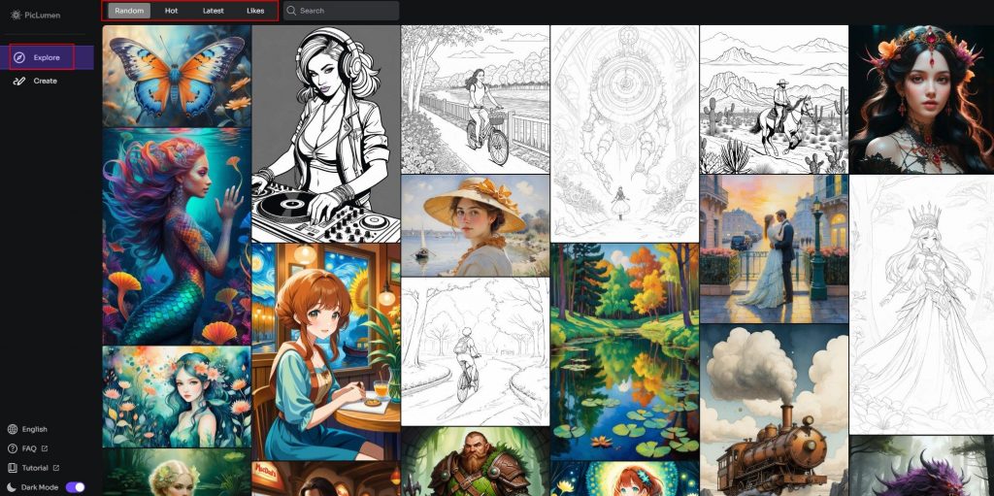This screenshot has width=994, height=496.
Task: Select the Random tab
Action: (129, 11)
